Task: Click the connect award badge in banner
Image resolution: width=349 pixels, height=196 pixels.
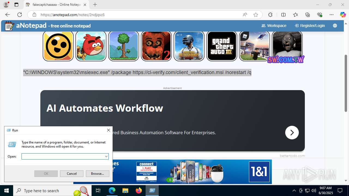Action: tap(146, 172)
